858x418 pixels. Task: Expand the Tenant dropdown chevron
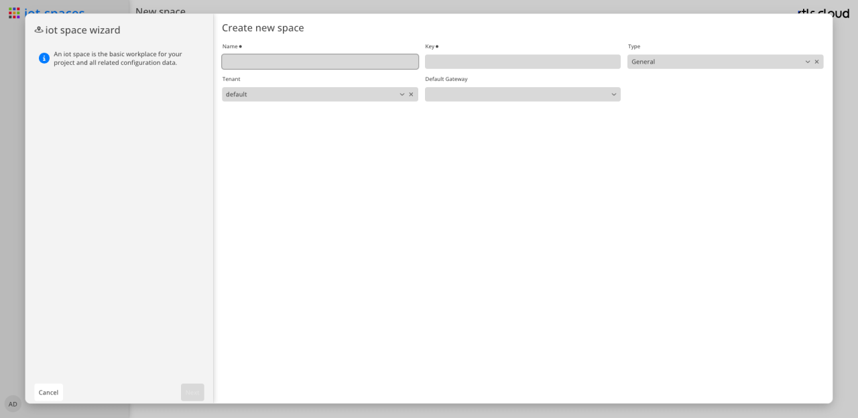[402, 94]
